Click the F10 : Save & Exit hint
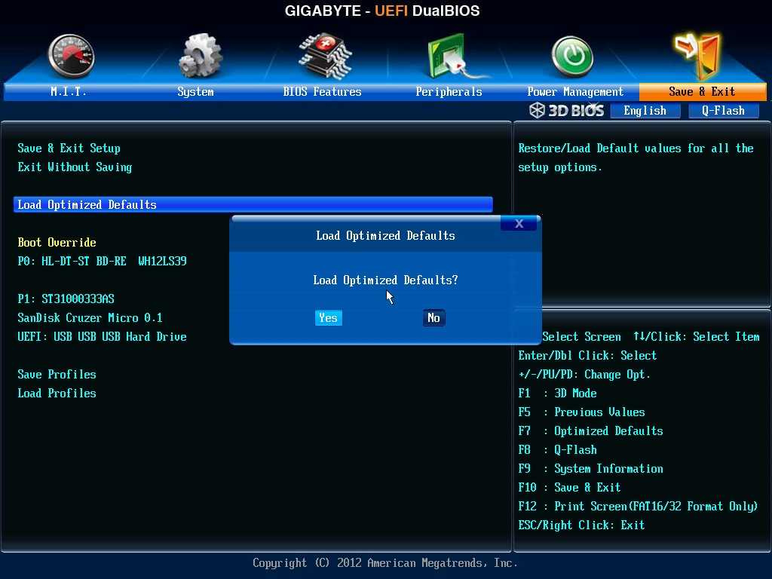 [570, 488]
